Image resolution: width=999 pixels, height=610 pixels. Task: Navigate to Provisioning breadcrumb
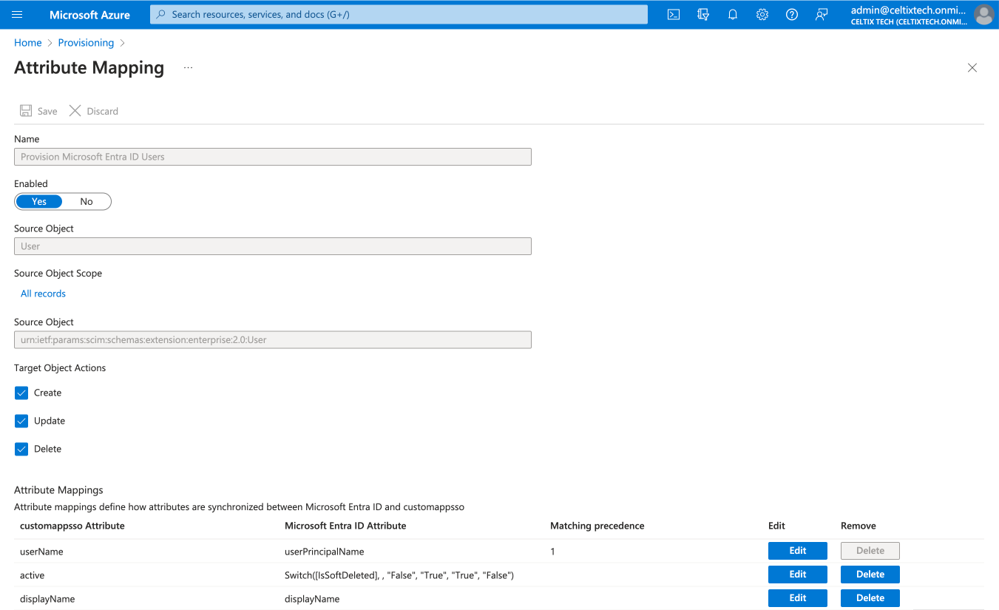coord(86,43)
